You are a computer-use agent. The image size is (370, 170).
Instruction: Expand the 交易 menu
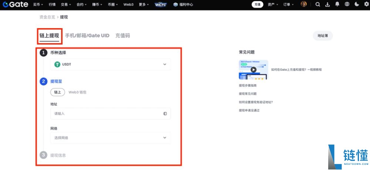66,4
